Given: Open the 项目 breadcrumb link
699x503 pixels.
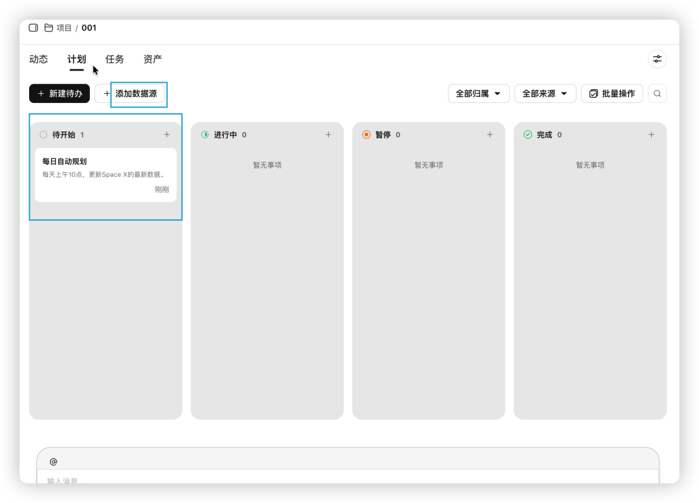Looking at the screenshot, I should pyautogui.click(x=63, y=28).
